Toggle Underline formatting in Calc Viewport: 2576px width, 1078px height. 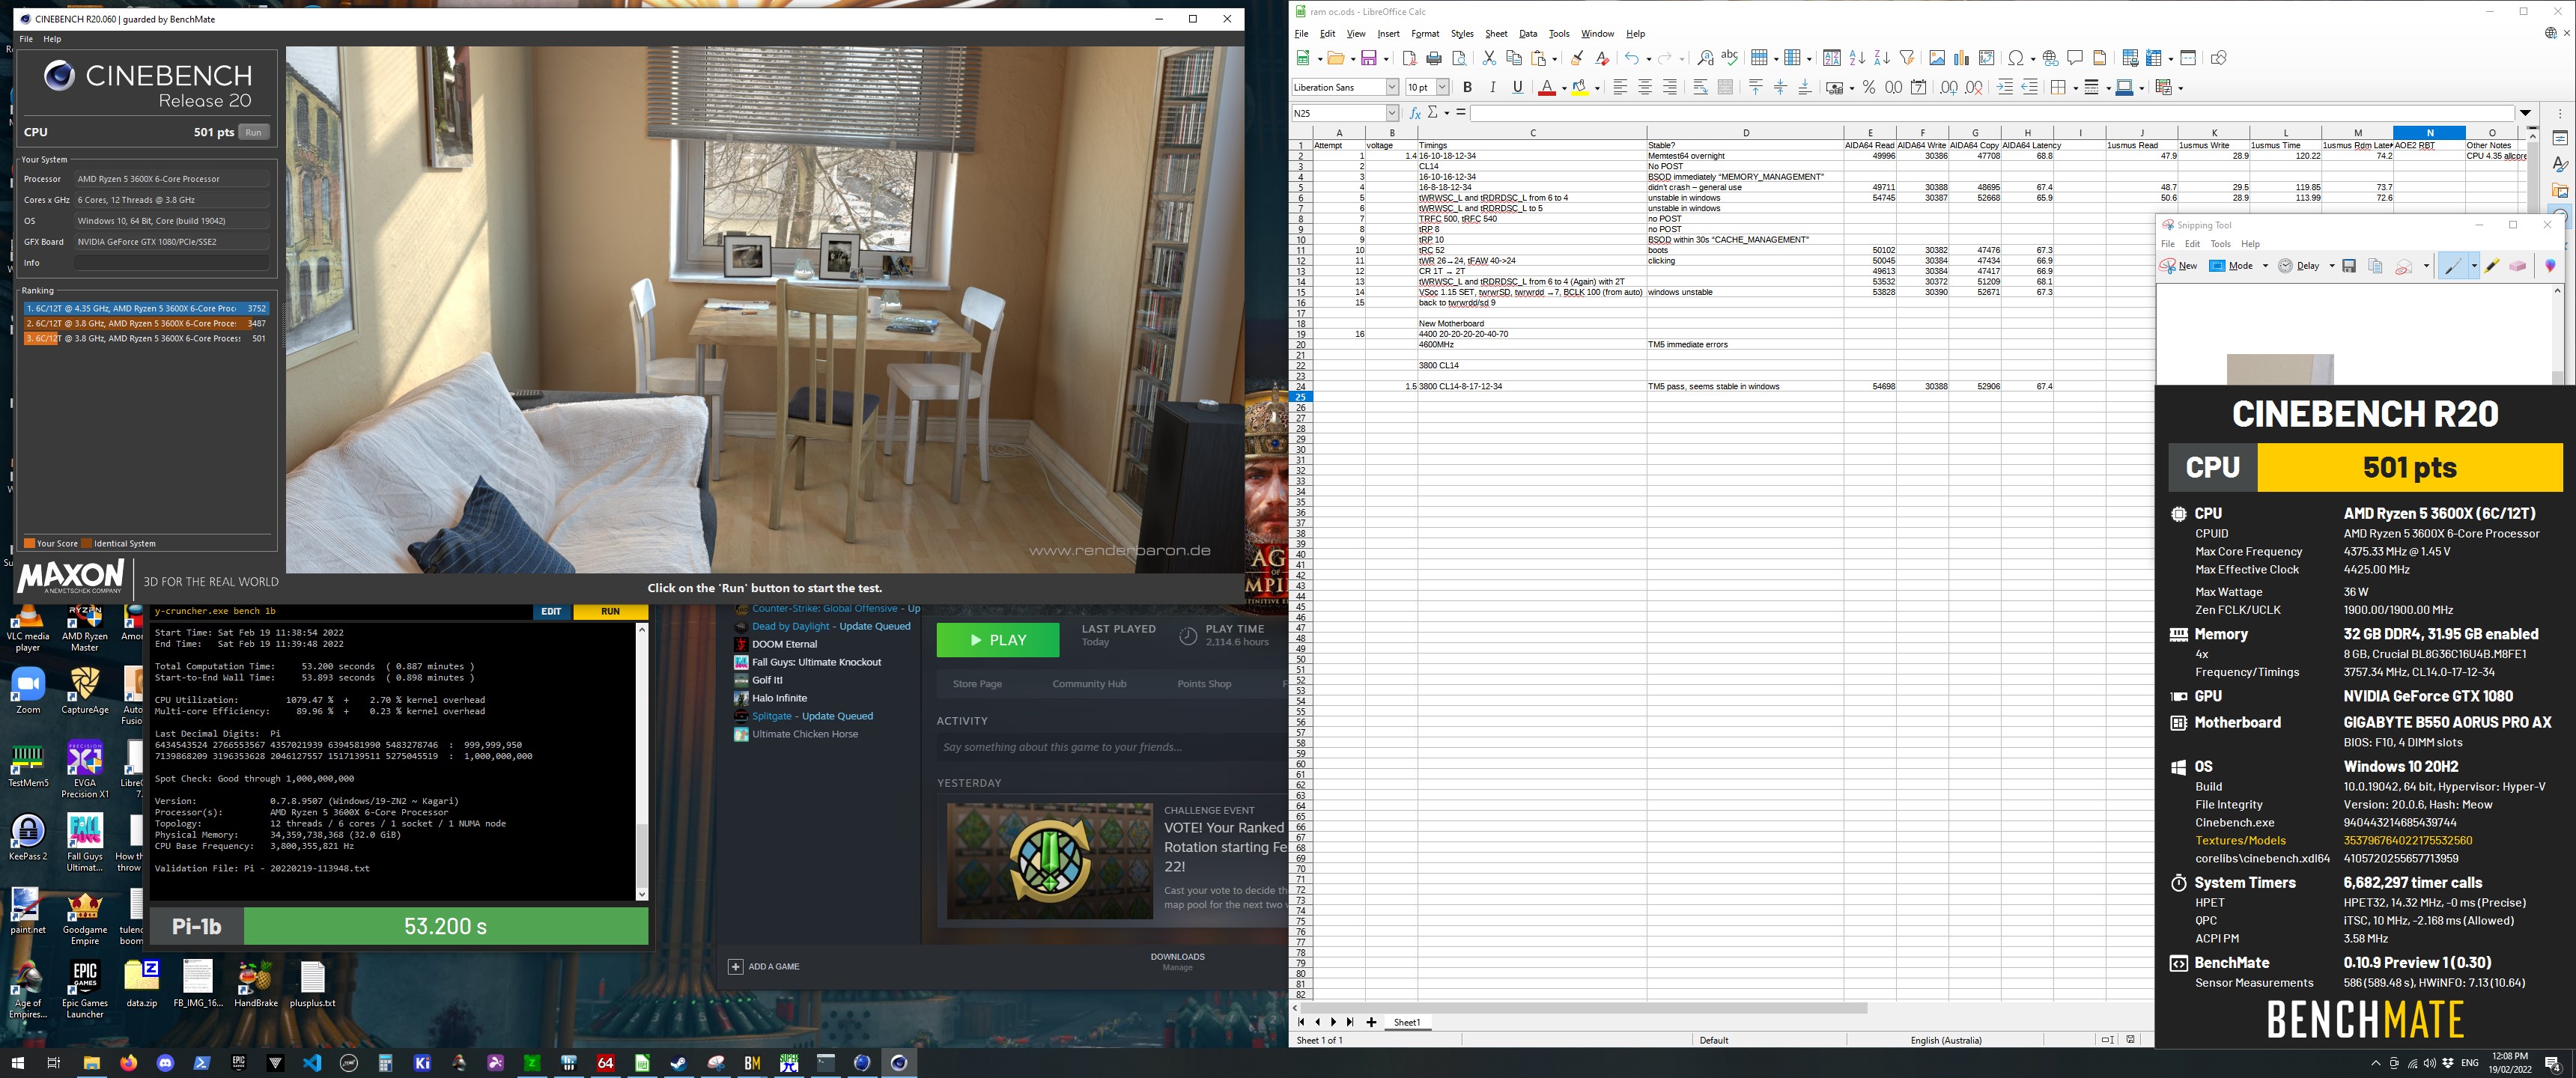tap(1517, 88)
